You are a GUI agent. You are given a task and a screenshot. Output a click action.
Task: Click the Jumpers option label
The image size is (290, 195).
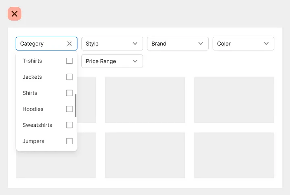coord(33,141)
